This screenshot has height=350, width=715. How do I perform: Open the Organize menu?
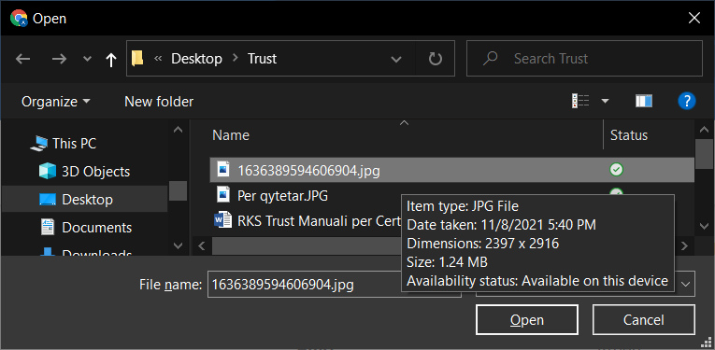pos(56,101)
